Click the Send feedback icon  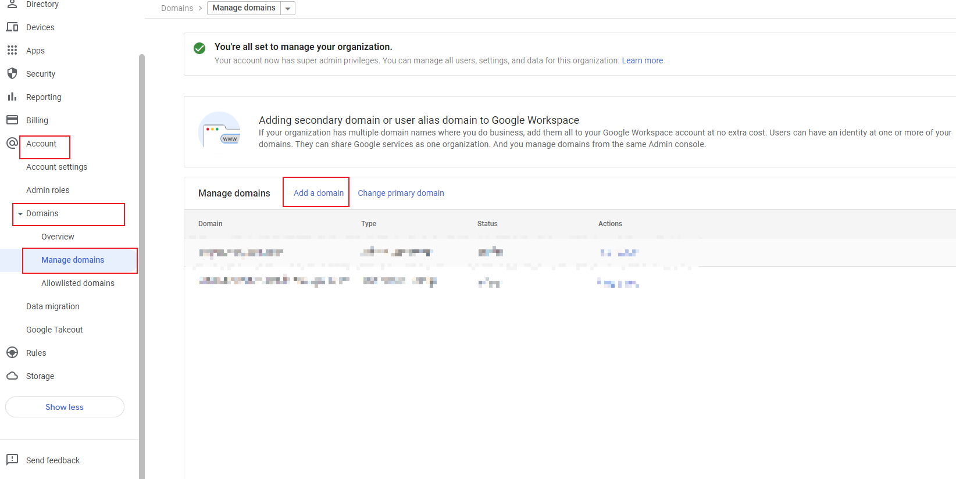[x=12, y=460]
